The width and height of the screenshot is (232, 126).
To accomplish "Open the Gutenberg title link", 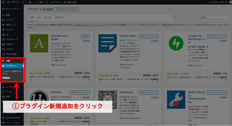I will coord(126,92).
